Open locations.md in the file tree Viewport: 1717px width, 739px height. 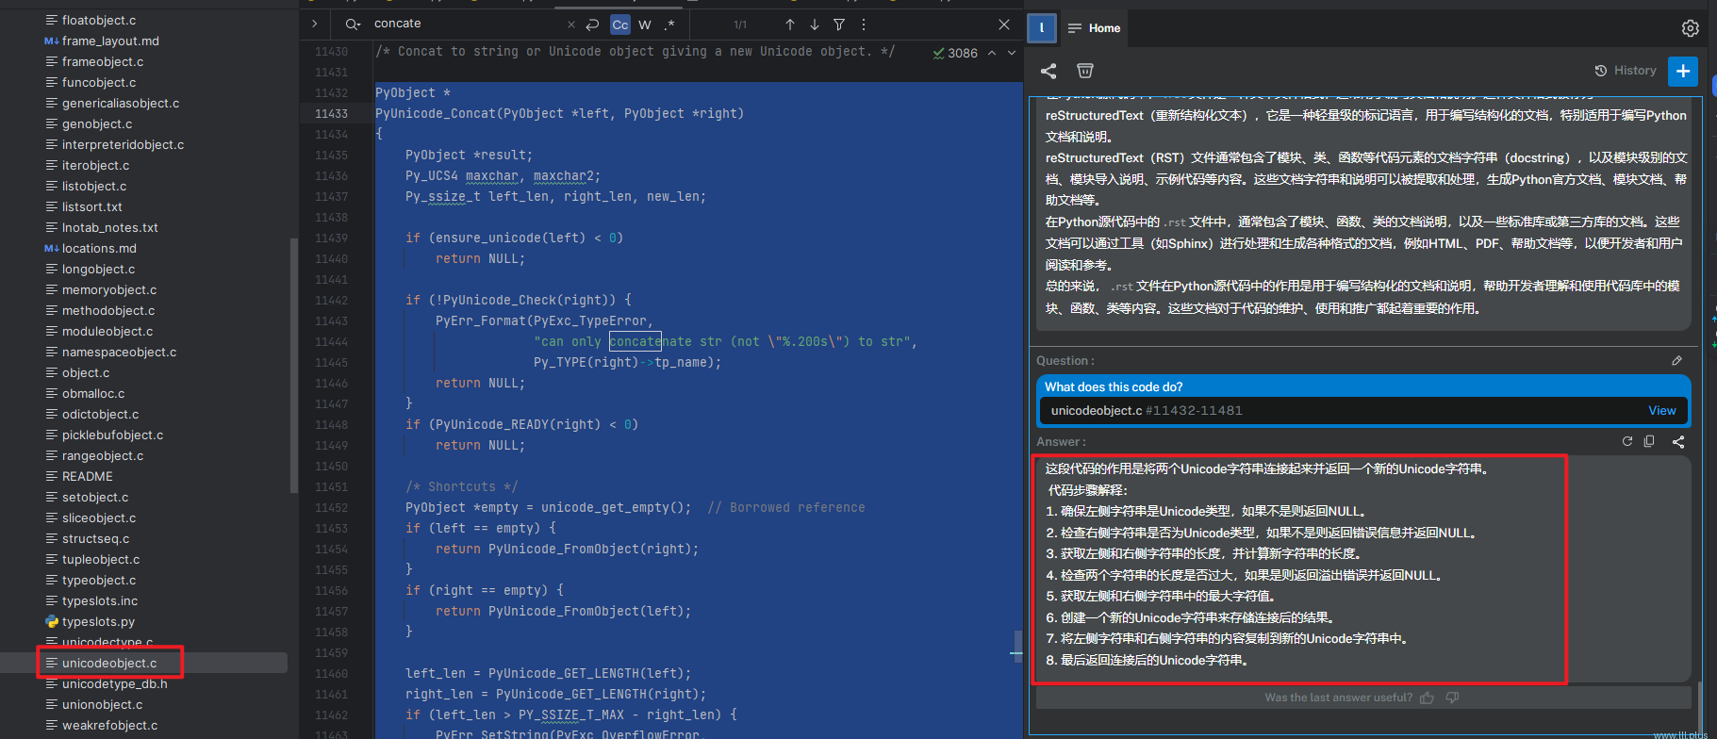tap(99, 248)
